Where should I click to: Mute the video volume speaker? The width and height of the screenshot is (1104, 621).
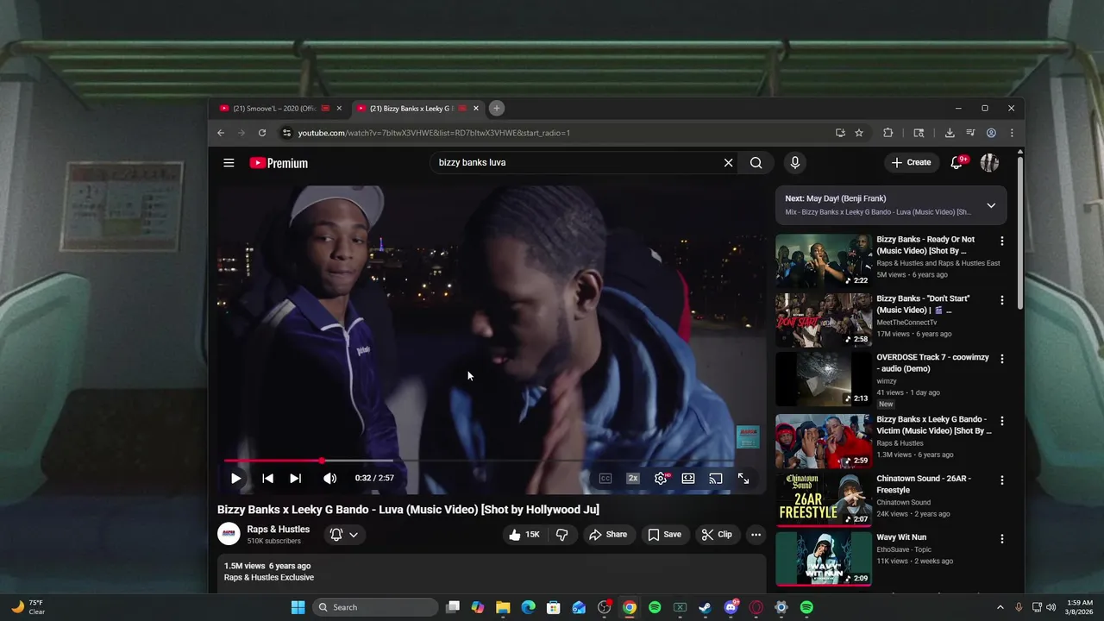tap(329, 478)
